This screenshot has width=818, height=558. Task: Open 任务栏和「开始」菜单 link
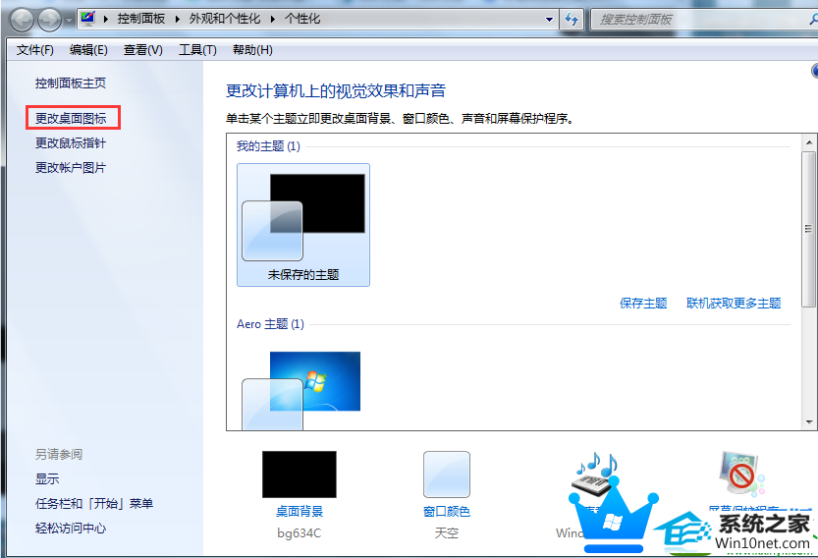click(94, 503)
